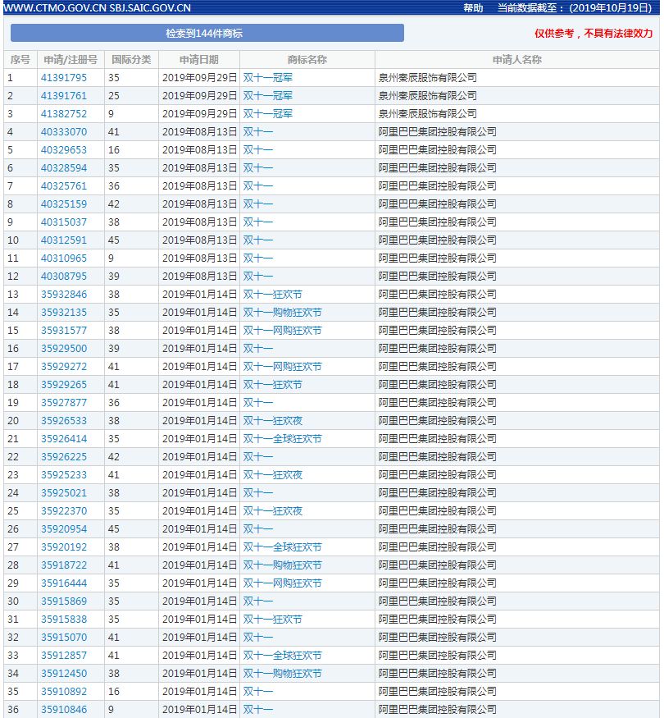Open registration number 35929500
This screenshot has height=718, width=664.
pyautogui.click(x=64, y=349)
